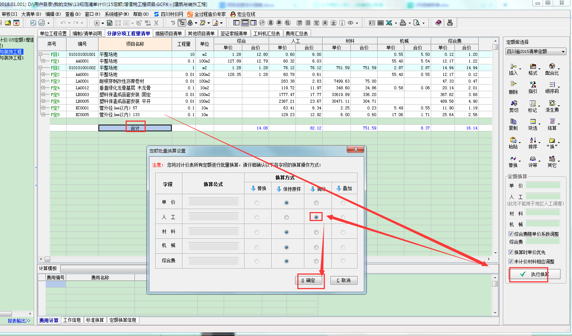The image size is (572, 336).
Task: Click the 评审 tool icon
Action: [533, 159]
